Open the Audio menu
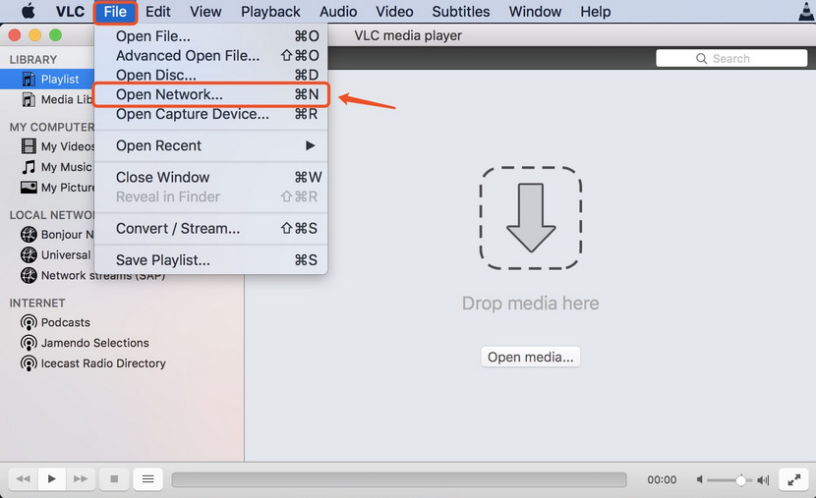The width and height of the screenshot is (816, 498). pyautogui.click(x=338, y=12)
